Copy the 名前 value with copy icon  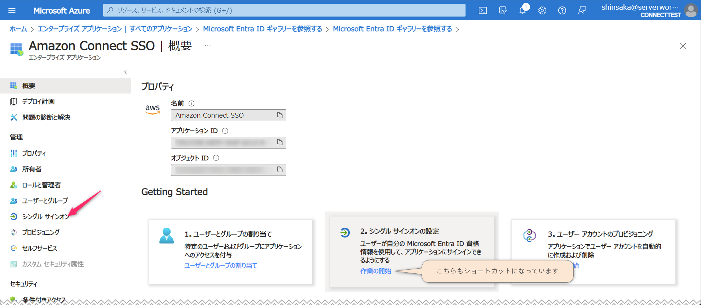point(280,115)
